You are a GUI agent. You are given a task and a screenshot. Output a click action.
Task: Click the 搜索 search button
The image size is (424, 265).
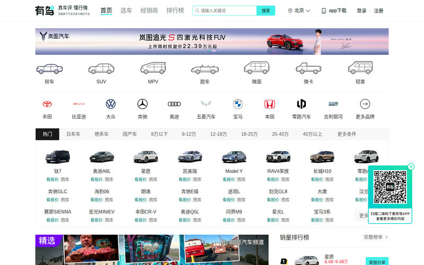tap(266, 11)
